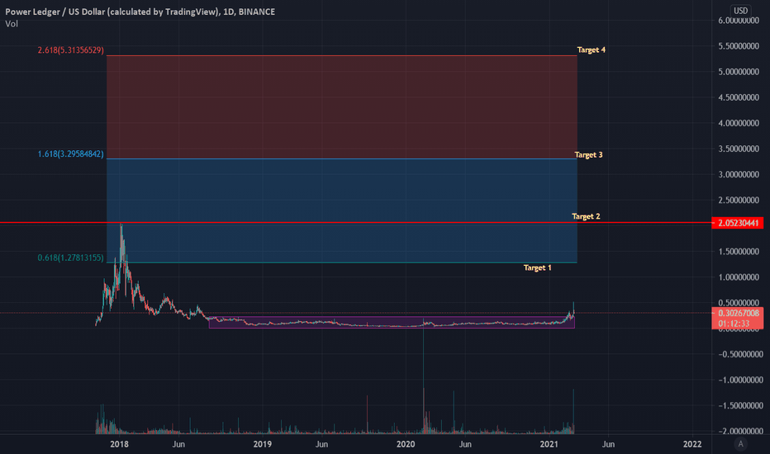Click the 1.618(3.29584842) Fibonacci level label

tap(71, 154)
